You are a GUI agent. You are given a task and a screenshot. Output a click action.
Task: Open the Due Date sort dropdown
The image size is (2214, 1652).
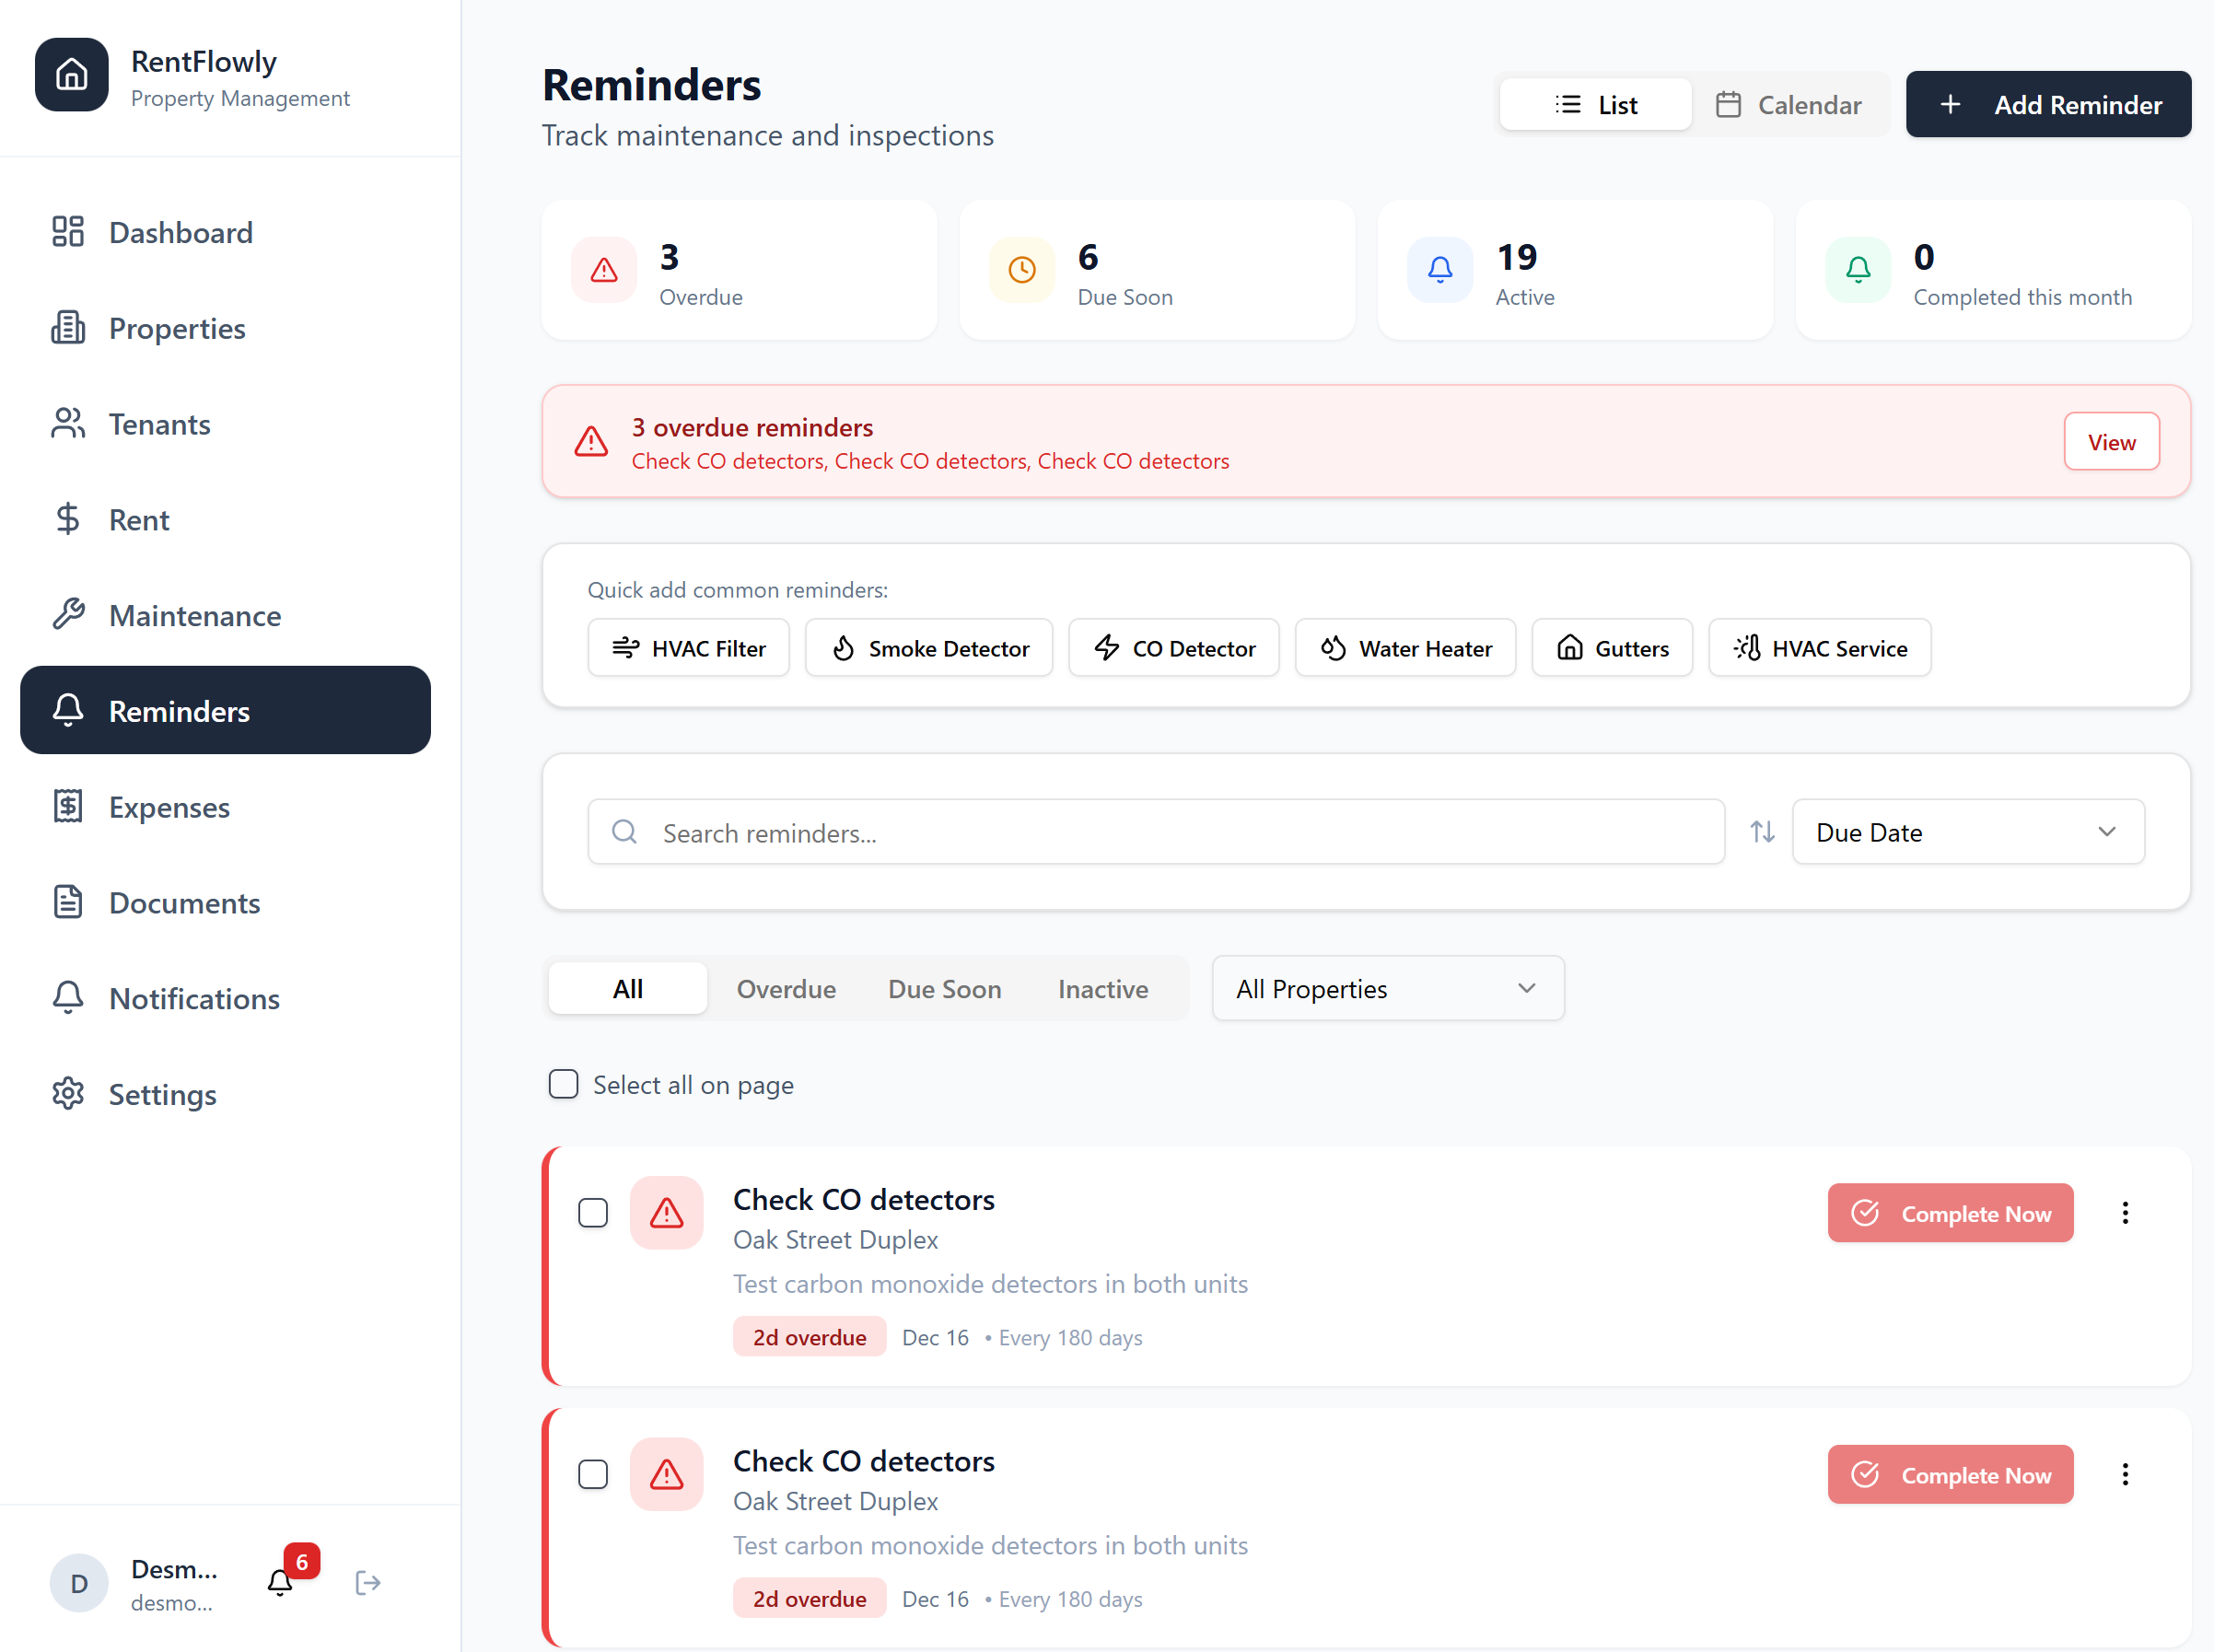[x=1967, y=831]
